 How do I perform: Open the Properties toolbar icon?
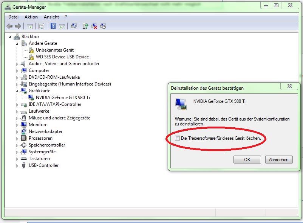pyautogui.click(x=41, y=26)
